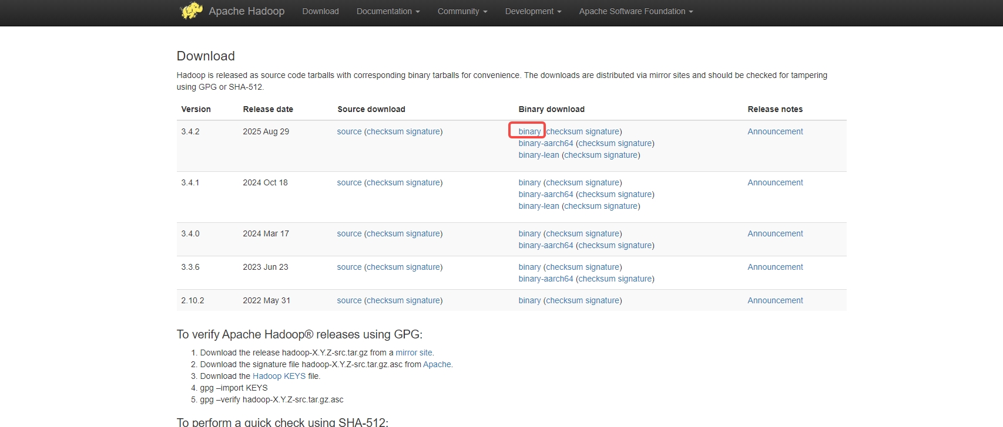Viewport: 1003px width, 427px height.
Task: Download binary-aarch64 for version 3.4.1
Action: (x=546, y=194)
